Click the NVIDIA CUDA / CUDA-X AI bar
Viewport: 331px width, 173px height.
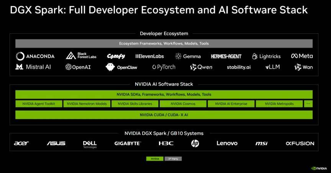pos(164,115)
